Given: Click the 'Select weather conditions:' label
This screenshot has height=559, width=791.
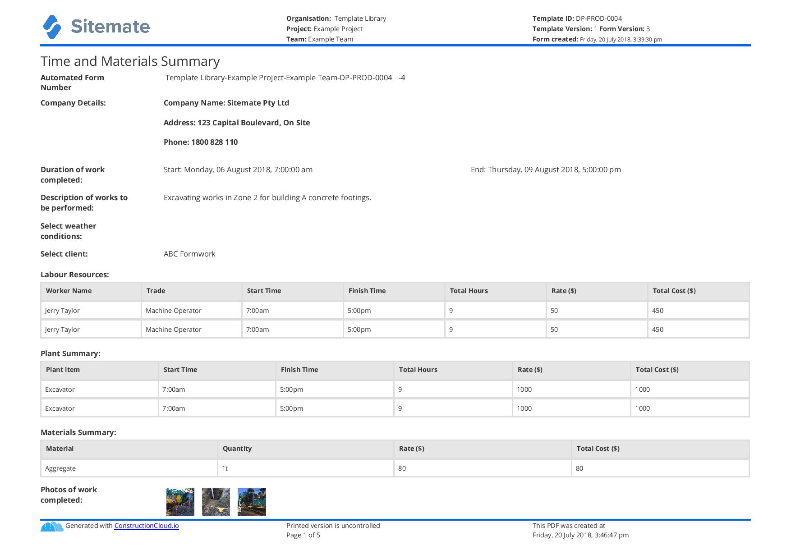Looking at the screenshot, I should tap(69, 231).
